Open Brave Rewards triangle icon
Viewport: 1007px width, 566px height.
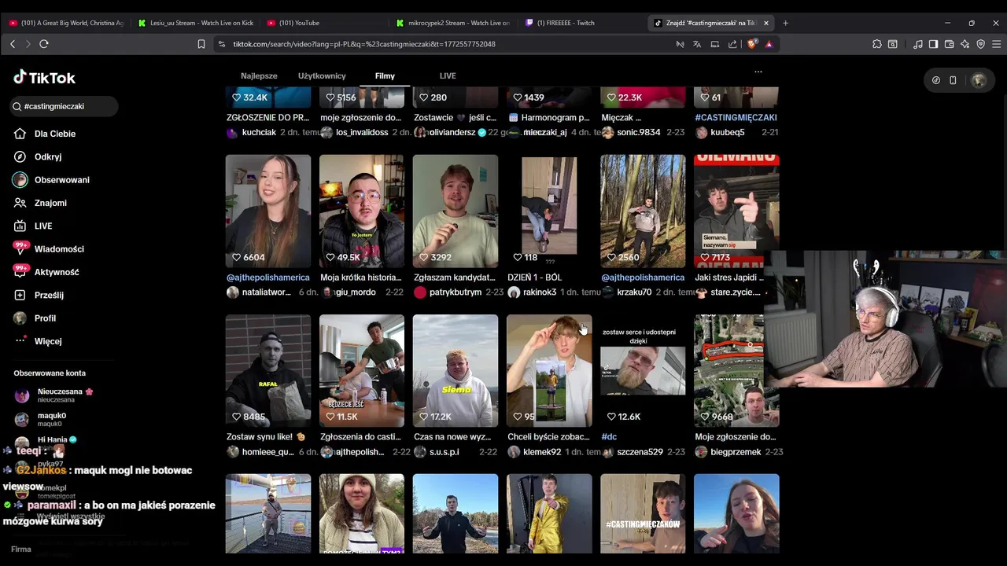[769, 44]
